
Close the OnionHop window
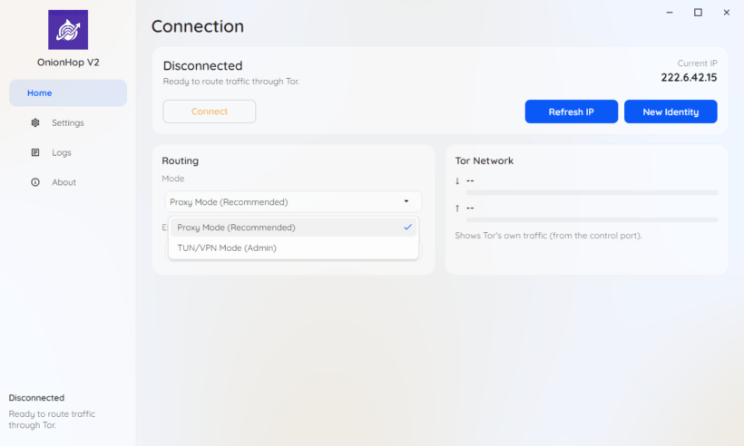tap(726, 13)
